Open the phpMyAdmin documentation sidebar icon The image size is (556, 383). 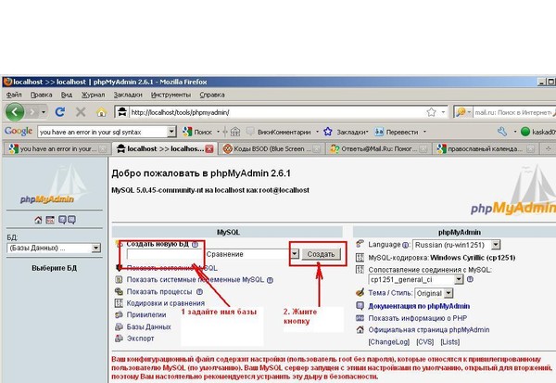62,220
